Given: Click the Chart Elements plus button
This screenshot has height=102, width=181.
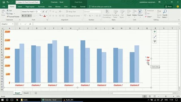Looking at the screenshot, I should click(x=155, y=31).
